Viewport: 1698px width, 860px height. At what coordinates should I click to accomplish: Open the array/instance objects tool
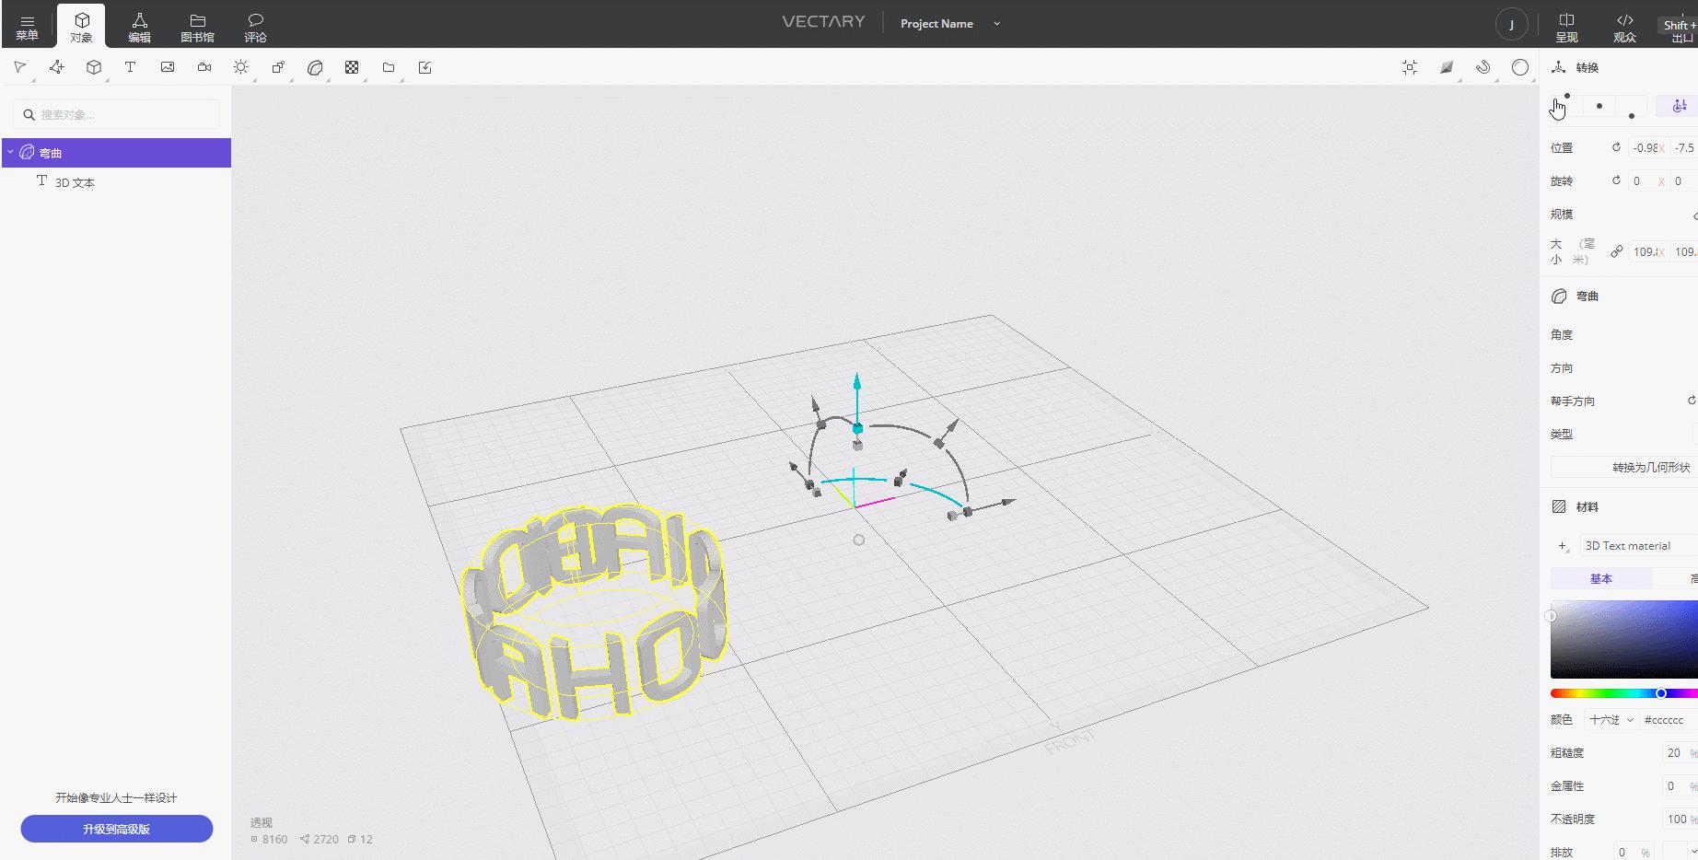pos(278,67)
